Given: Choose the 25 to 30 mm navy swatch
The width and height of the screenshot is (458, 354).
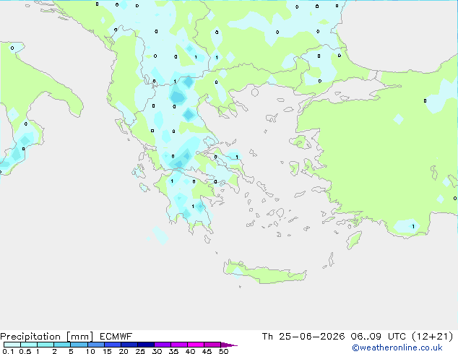Looking at the screenshot, I should (146, 345).
